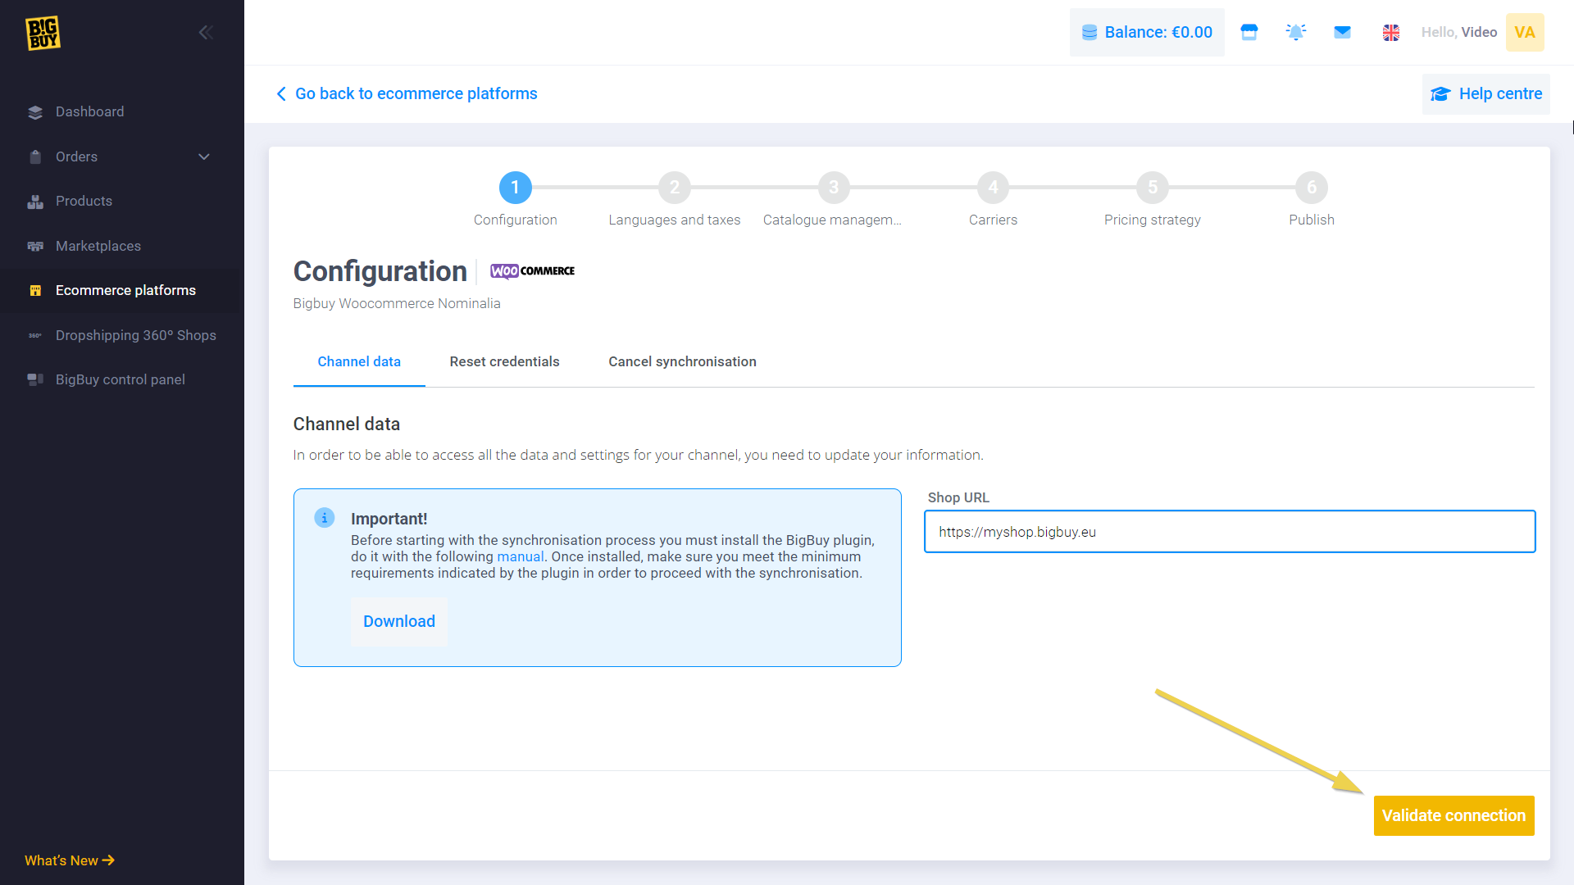Viewport: 1574px width, 885px height.
Task: Jump to step 2 Languages and taxes
Action: coord(674,188)
